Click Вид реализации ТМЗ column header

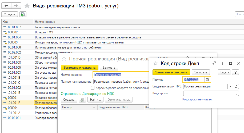click(x=121, y=107)
